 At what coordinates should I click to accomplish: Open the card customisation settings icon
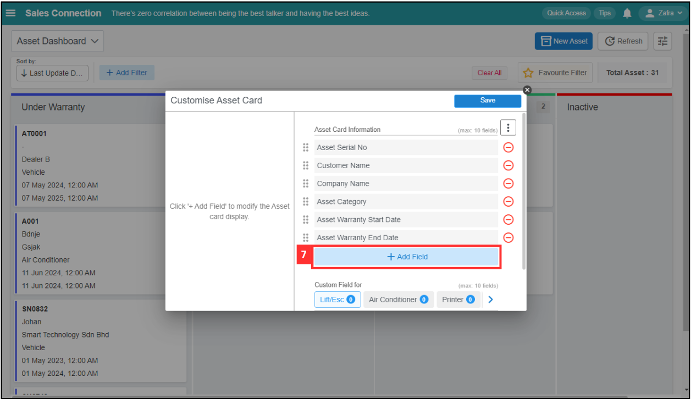point(663,41)
